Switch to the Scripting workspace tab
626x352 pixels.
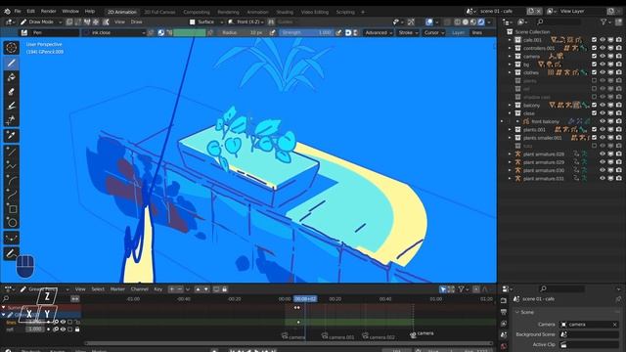[x=345, y=12]
